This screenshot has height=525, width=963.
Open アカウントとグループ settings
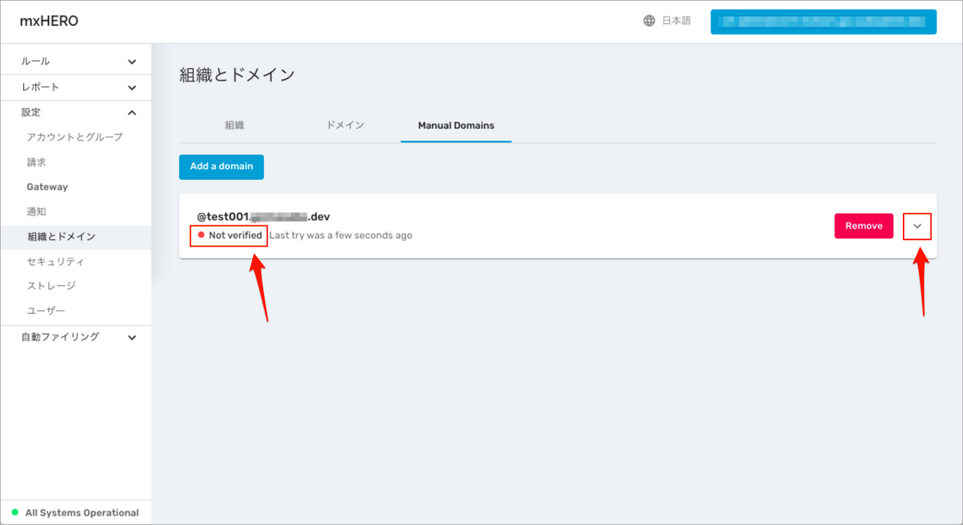(74, 137)
